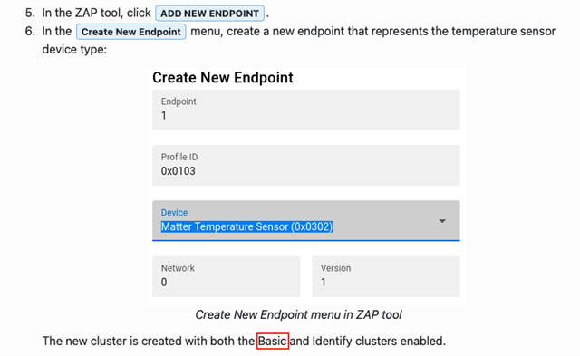Click the ADD NEW ENDPOINT button badge
Screen dimensions: 580x356
(x=209, y=14)
